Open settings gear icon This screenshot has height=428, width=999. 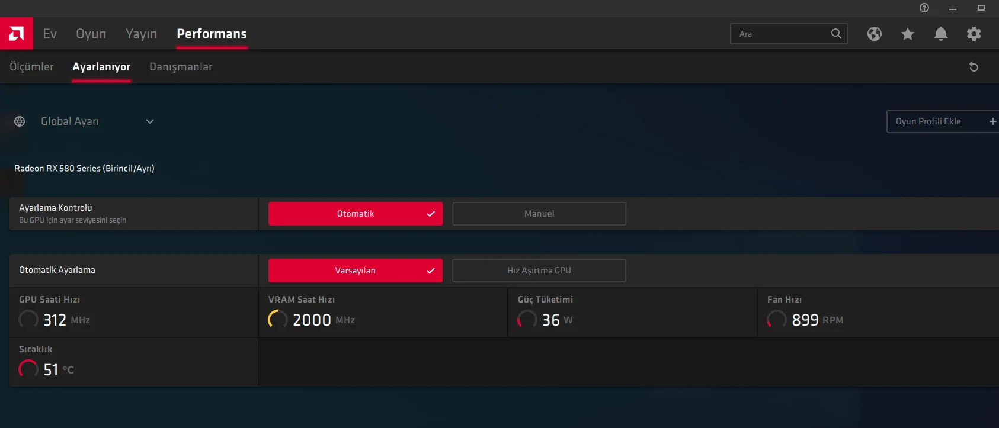pos(974,34)
